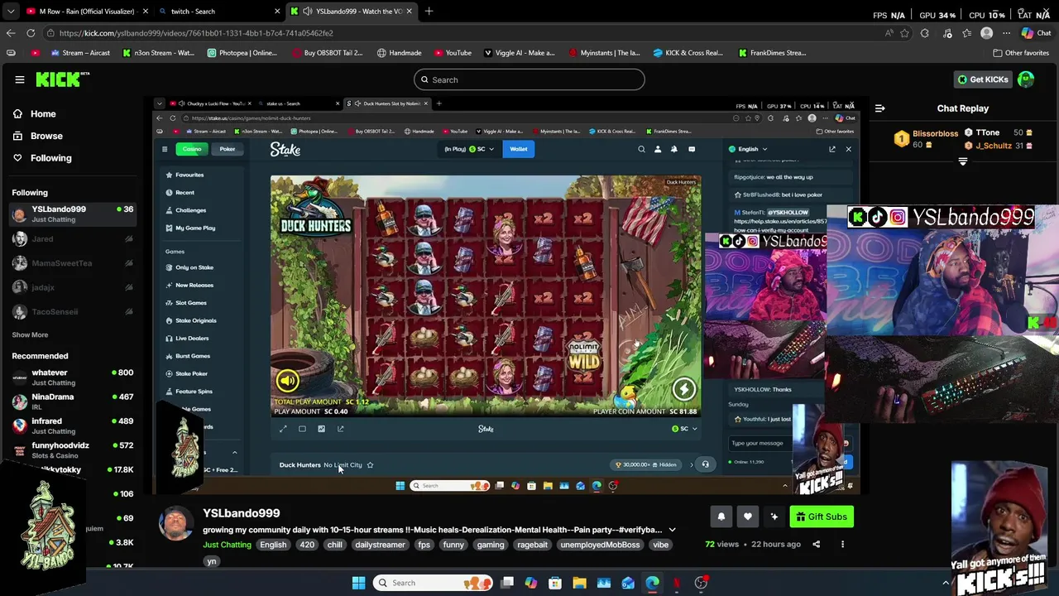Open the browser Extensions menu
Viewport: 1059px width, 596px height.
(x=925, y=33)
